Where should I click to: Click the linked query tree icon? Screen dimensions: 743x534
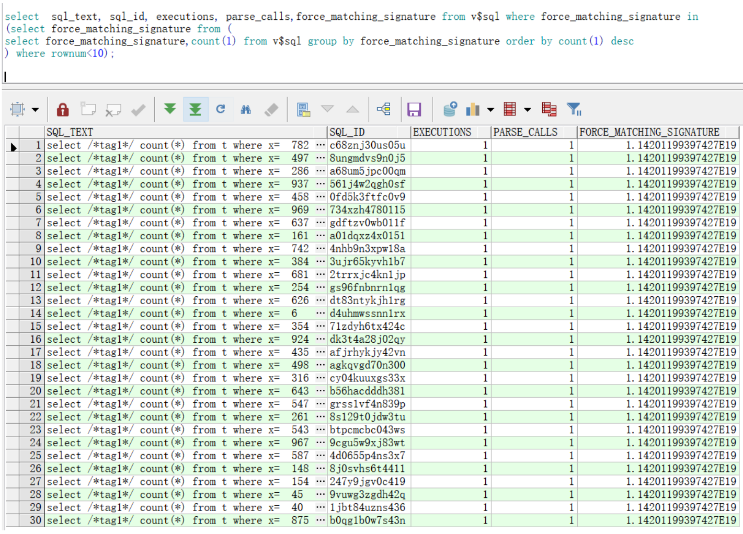click(384, 109)
